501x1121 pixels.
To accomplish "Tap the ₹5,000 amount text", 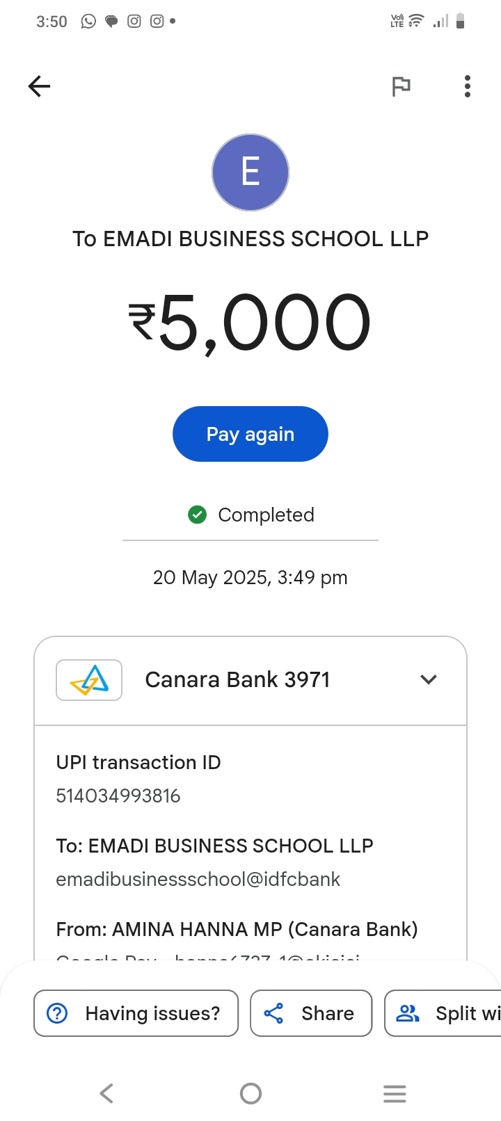I will 250,322.
